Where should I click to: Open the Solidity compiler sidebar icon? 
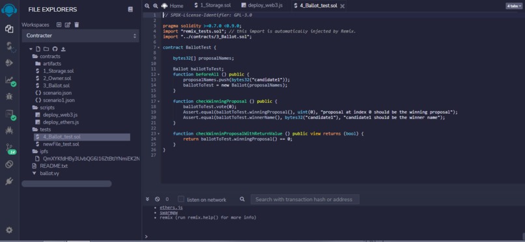tap(9, 46)
